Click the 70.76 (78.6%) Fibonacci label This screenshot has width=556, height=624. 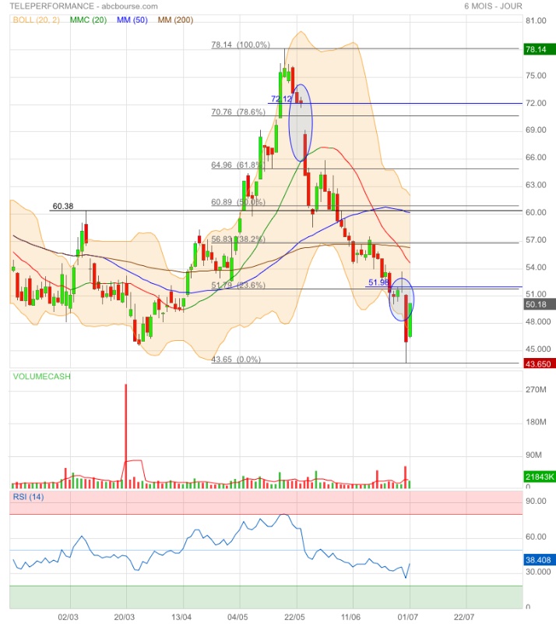[x=238, y=112]
